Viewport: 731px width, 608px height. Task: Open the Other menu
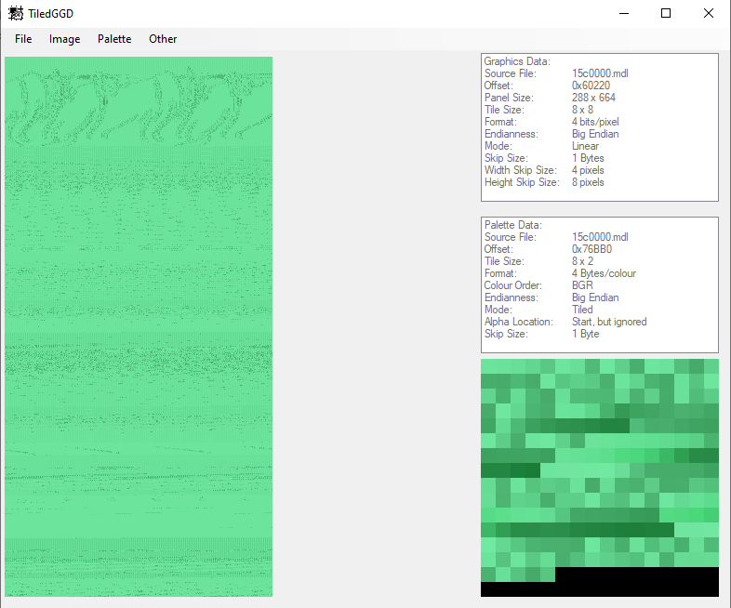(x=163, y=39)
